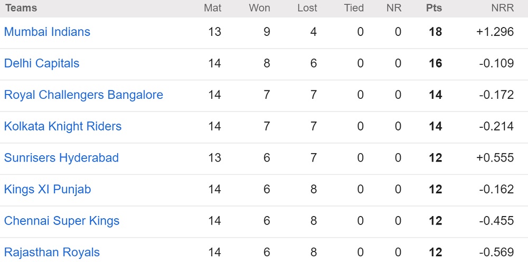Click the NRR column header
This screenshot has height=262, width=528.
[x=502, y=8]
